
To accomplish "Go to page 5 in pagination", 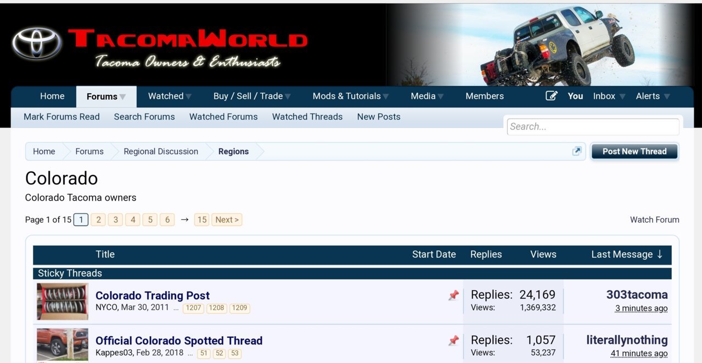I will (x=150, y=220).
